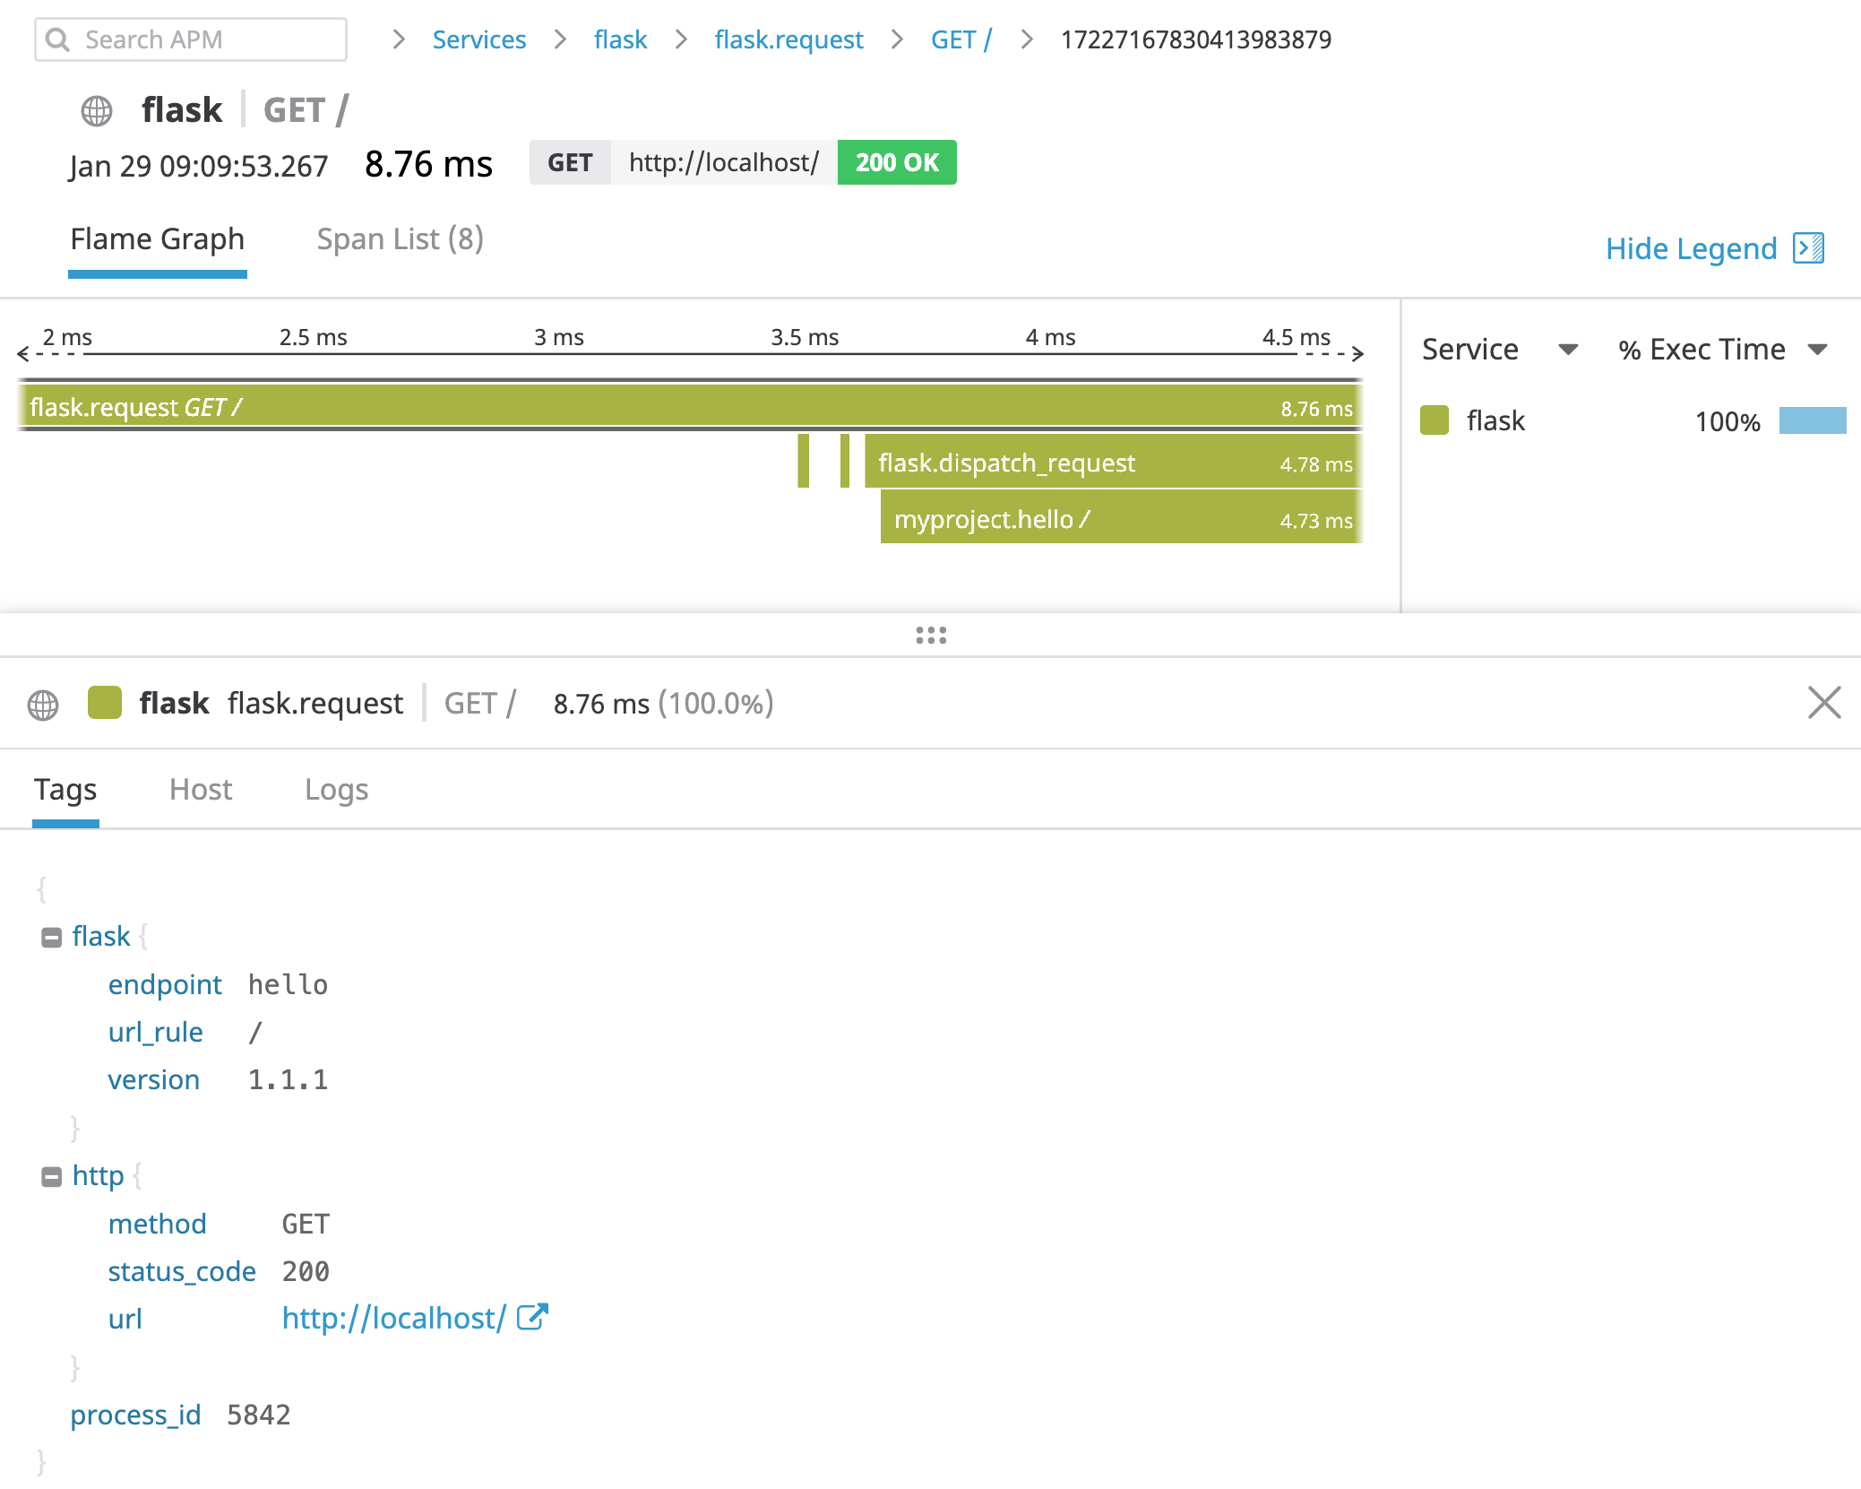Click the green flask color swatch in the legend
Image resolution: width=1861 pixels, height=1489 pixels.
1435,420
